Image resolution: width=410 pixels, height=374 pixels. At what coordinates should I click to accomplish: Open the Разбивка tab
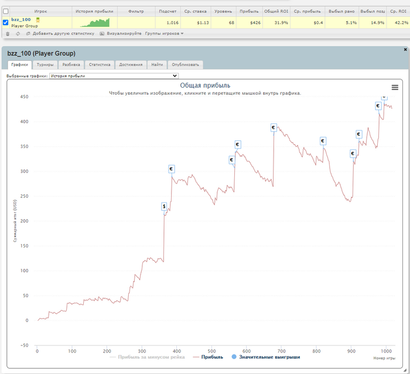[71, 64]
